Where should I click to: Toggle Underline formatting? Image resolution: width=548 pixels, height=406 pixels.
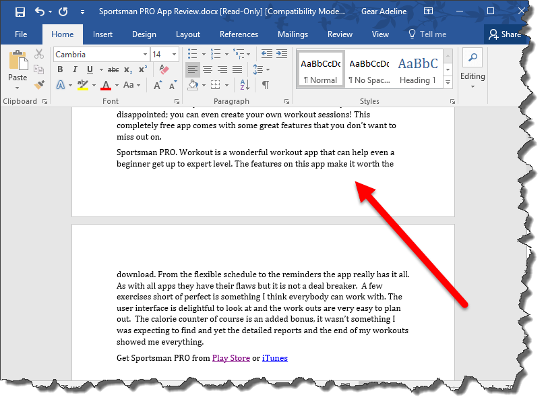point(90,69)
